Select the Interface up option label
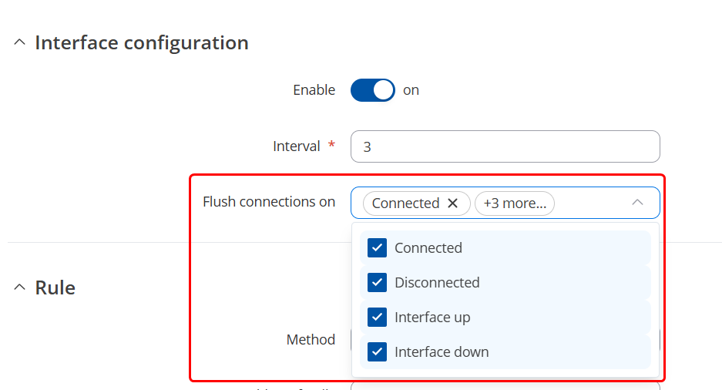The height and width of the screenshot is (390, 722). tap(432, 317)
